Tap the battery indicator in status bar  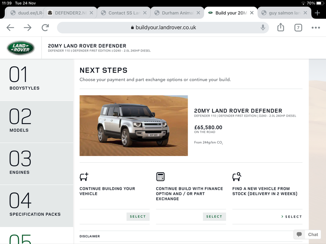[x=320, y=3]
